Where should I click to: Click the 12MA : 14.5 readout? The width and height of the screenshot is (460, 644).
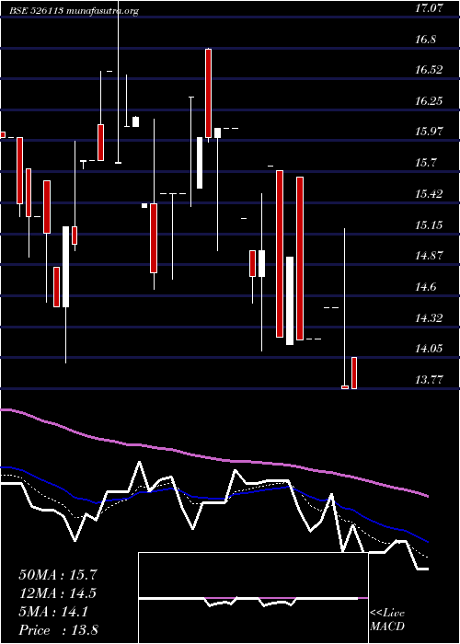pyautogui.click(x=58, y=593)
